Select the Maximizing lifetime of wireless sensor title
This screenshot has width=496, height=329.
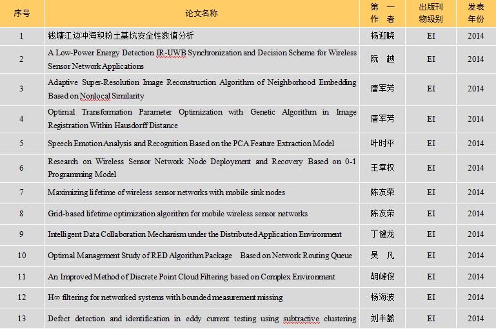(166, 193)
